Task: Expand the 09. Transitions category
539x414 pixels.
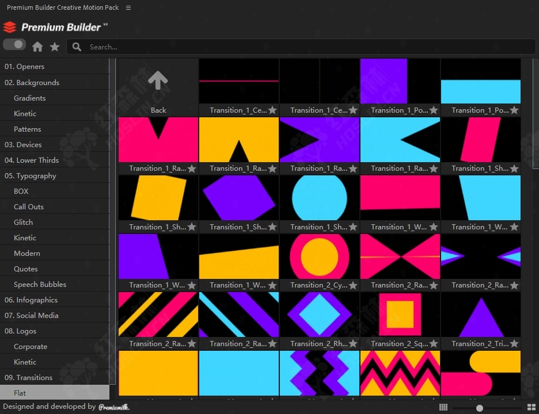Action: pos(55,378)
